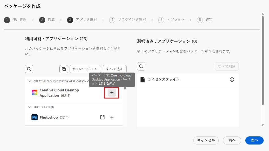The height and width of the screenshot is (151, 269).
Task: Go back with 前へ button
Action: 232,140
